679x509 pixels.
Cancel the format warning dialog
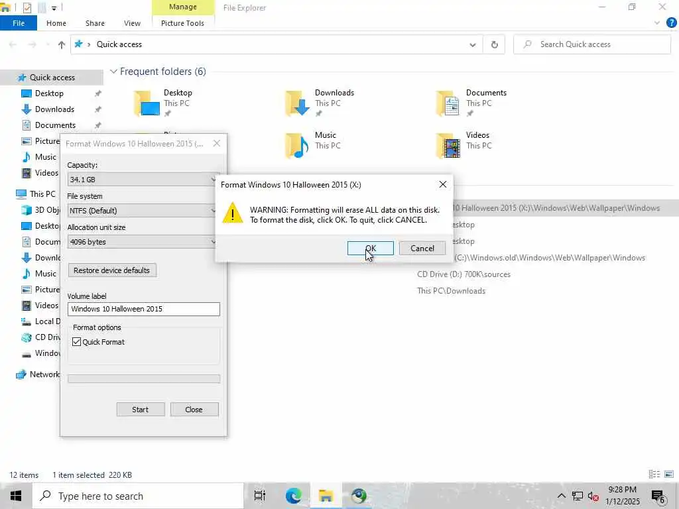point(422,248)
